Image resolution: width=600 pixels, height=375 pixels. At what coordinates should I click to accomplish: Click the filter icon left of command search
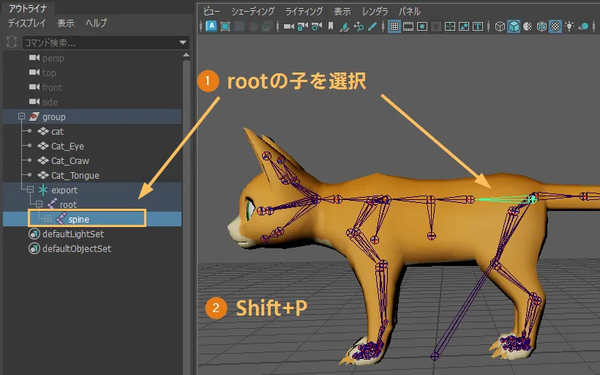pos(12,42)
